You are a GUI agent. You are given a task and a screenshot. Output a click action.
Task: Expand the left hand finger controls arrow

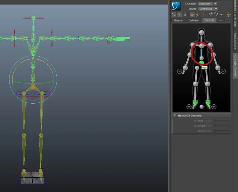(179, 71)
